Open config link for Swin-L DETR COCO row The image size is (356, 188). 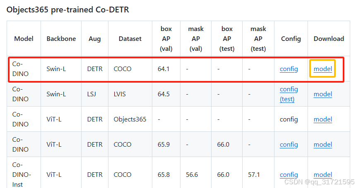pos(289,69)
